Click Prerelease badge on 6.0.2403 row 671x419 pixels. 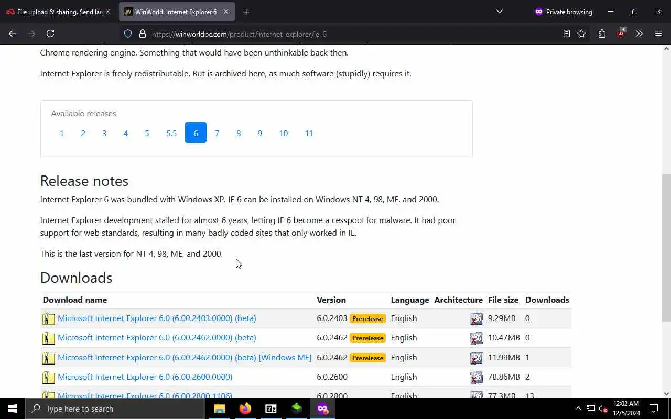(x=367, y=318)
